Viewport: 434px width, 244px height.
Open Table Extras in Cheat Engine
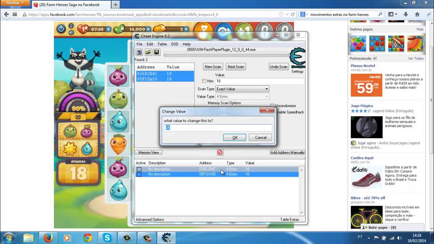pyautogui.click(x=290, y=220)
